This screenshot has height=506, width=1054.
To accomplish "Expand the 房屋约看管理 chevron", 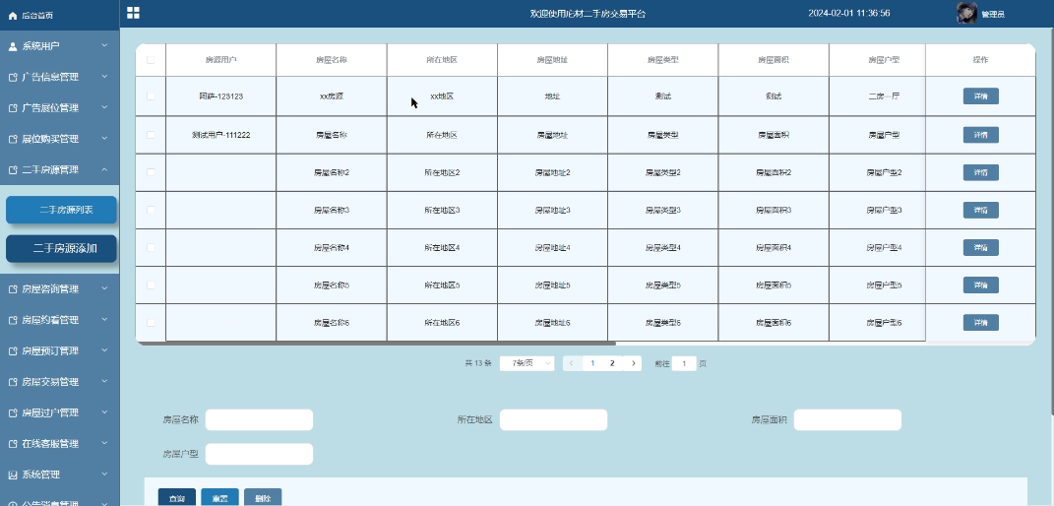I will click(x=104, y=320).
